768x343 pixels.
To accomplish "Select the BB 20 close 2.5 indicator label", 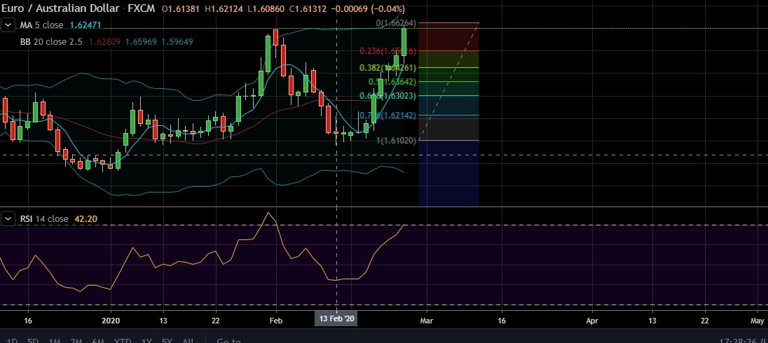I will click(52, 41).
